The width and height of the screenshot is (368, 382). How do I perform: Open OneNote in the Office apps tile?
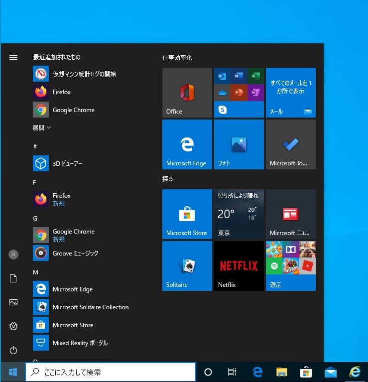pyautogui.click(x=255, y=93)
